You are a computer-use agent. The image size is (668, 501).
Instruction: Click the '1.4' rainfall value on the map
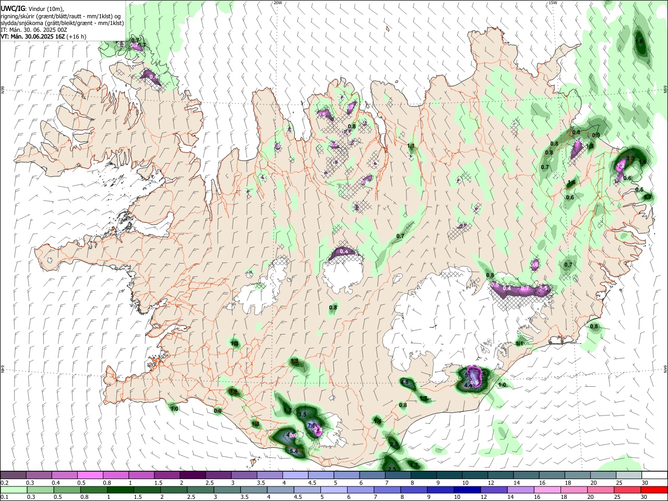pos(377,421)
